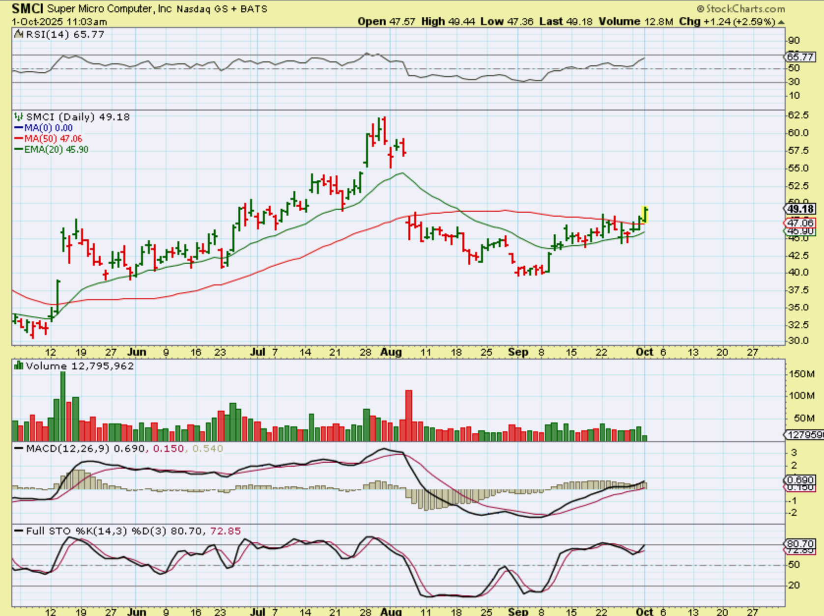Click the EMA(20) 45.90 legend text
This screenshot has width=824, height=616.
[x=57, y=149]
